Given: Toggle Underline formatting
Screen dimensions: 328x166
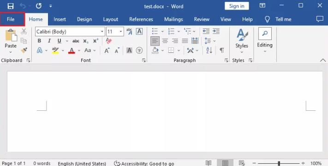Looking at the screenshot, I should point(60,41).
